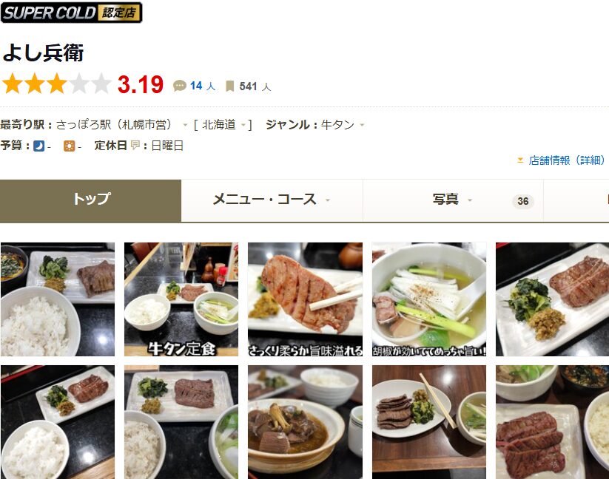609x479 pixels.
Task: Click the bookmark save icon beside 541
Action: click(229, 86)
